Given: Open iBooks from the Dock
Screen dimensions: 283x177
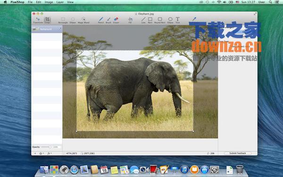Looking at the screenshot, I should click(x=194, y=169).
